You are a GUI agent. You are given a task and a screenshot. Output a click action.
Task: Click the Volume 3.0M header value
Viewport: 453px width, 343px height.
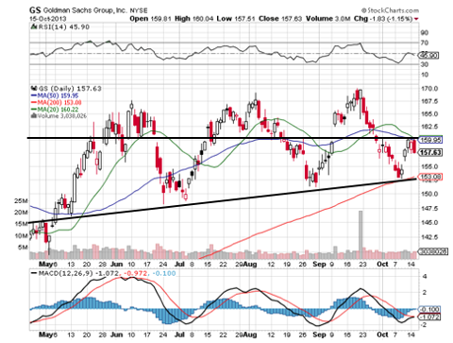pyautogui.click(x=328, y=19)
